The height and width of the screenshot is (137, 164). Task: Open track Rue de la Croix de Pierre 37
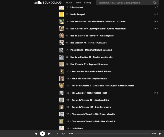[x=92, y=36]
